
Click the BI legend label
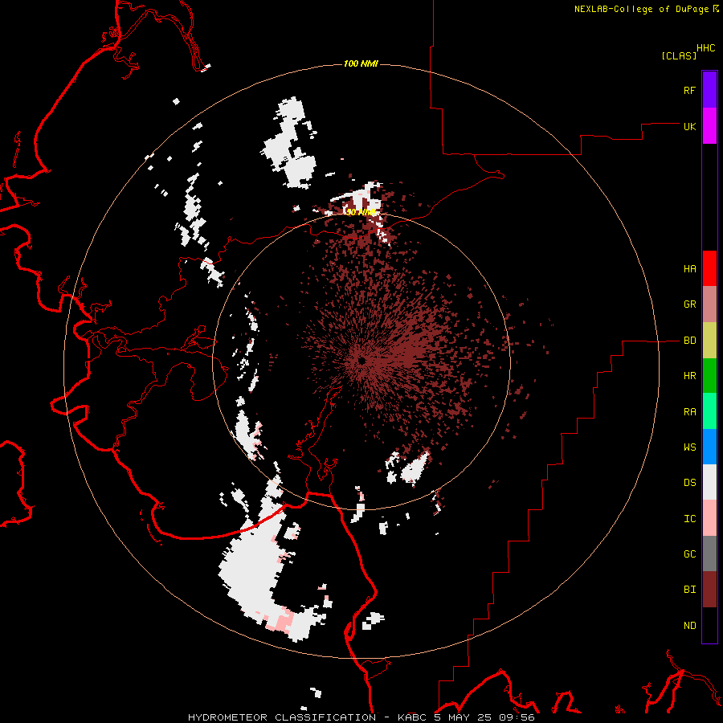pyautogui.click(x=689, y=590)
